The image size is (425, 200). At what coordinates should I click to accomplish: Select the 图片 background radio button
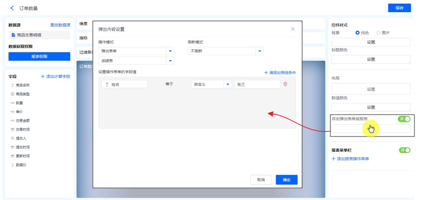[378, 33]
